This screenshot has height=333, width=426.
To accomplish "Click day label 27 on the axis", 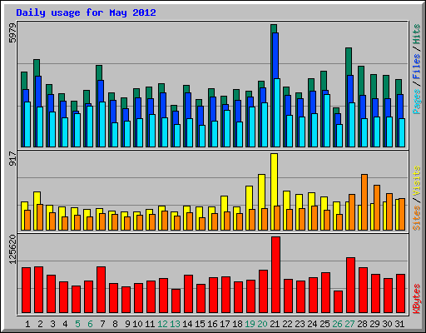I will (349, 324).
